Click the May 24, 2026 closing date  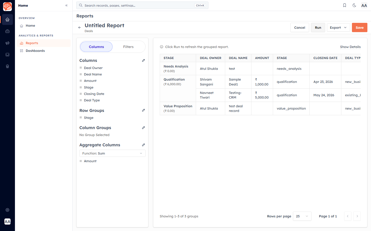pos(325,95)
